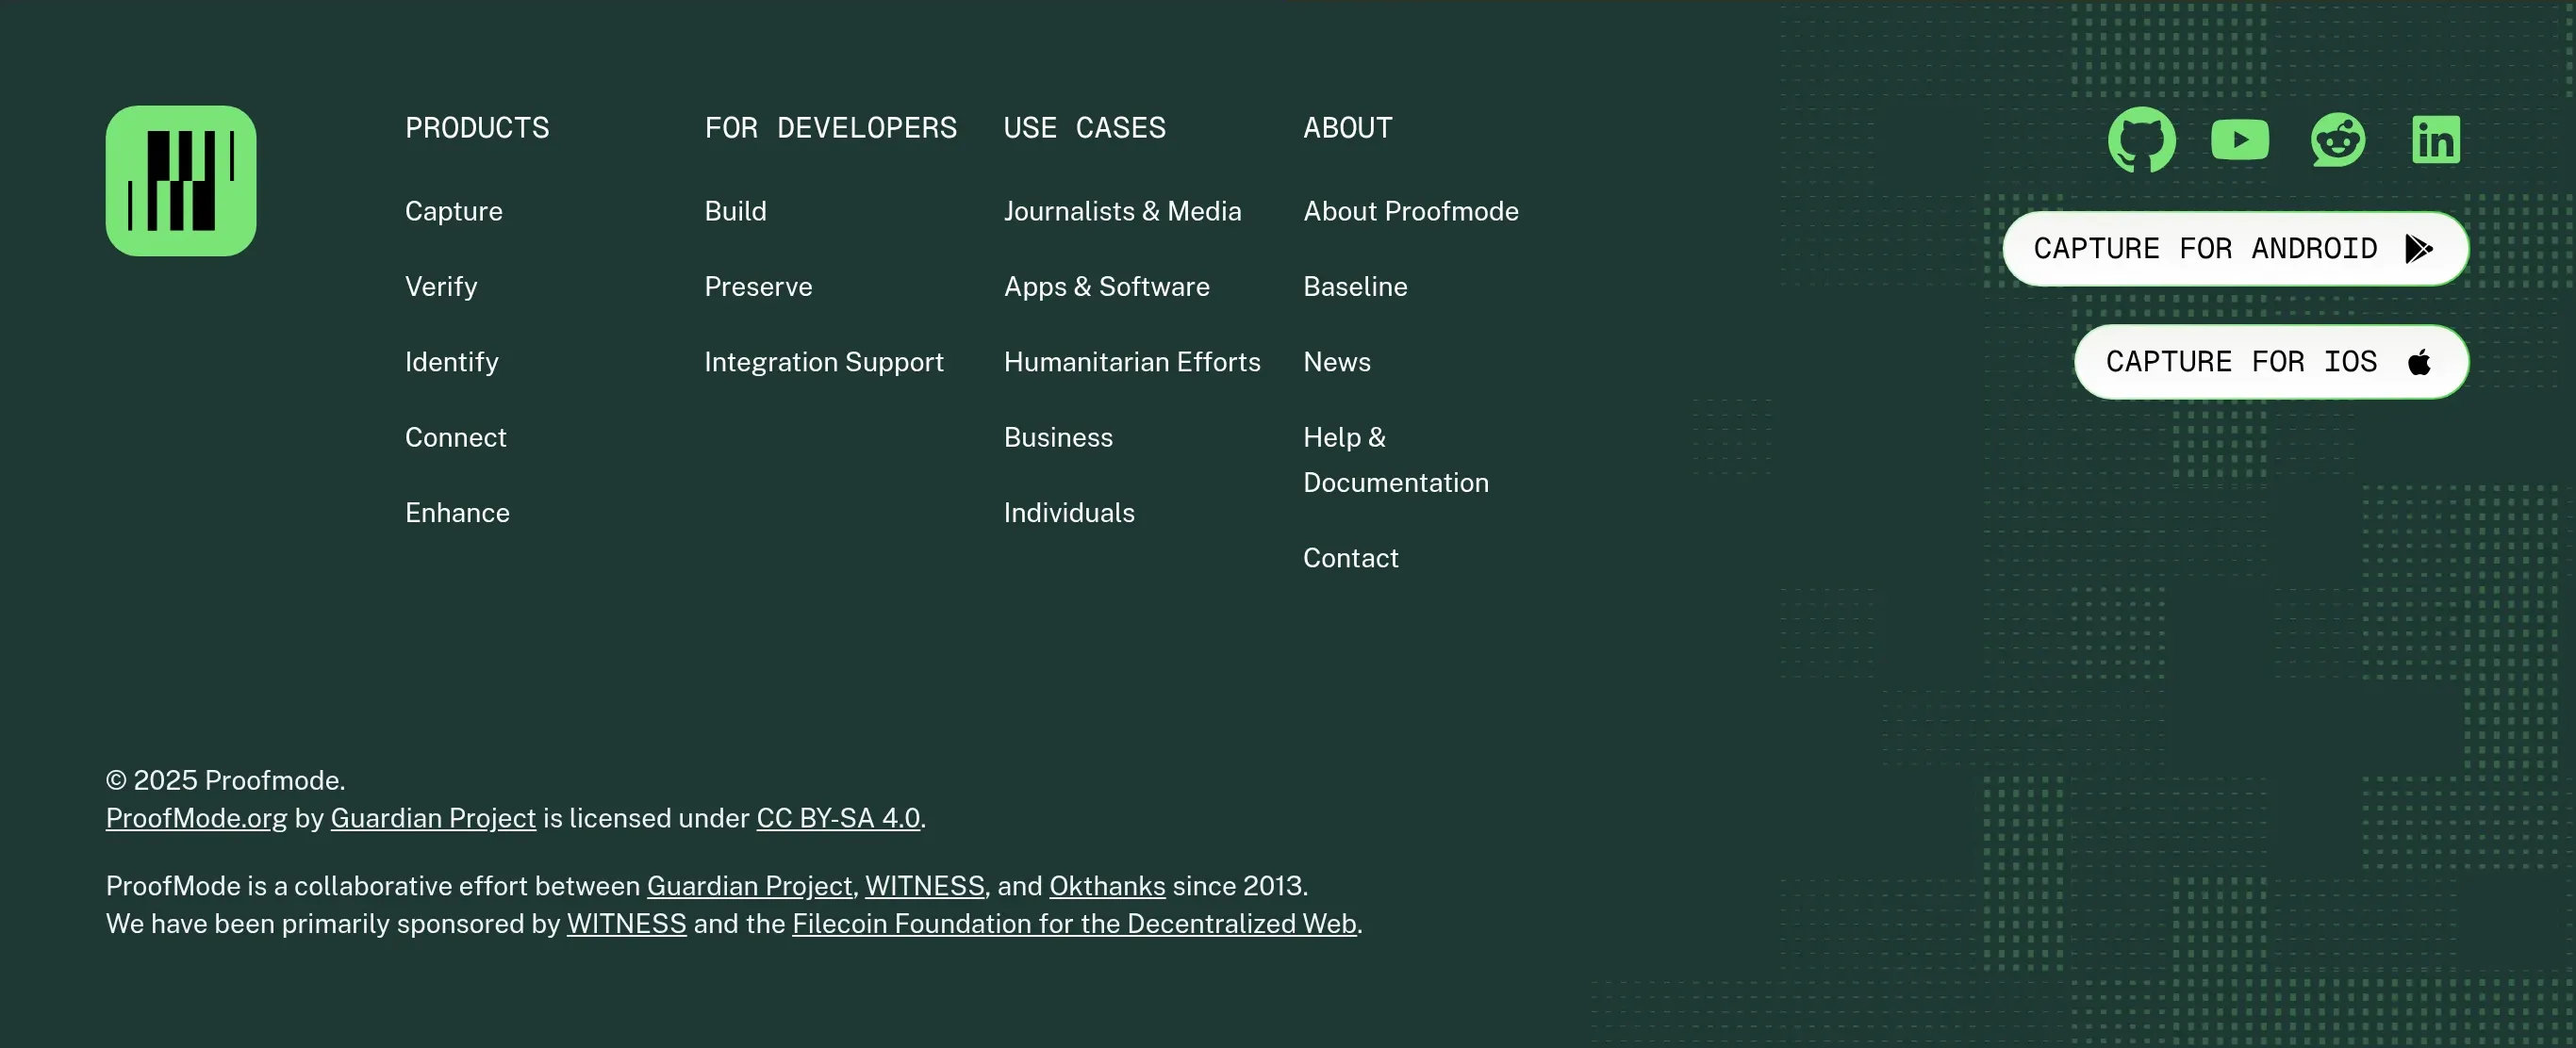Open the Preserve developer link
This screenshot has height=1048, width=2576.
pos(759,287)
